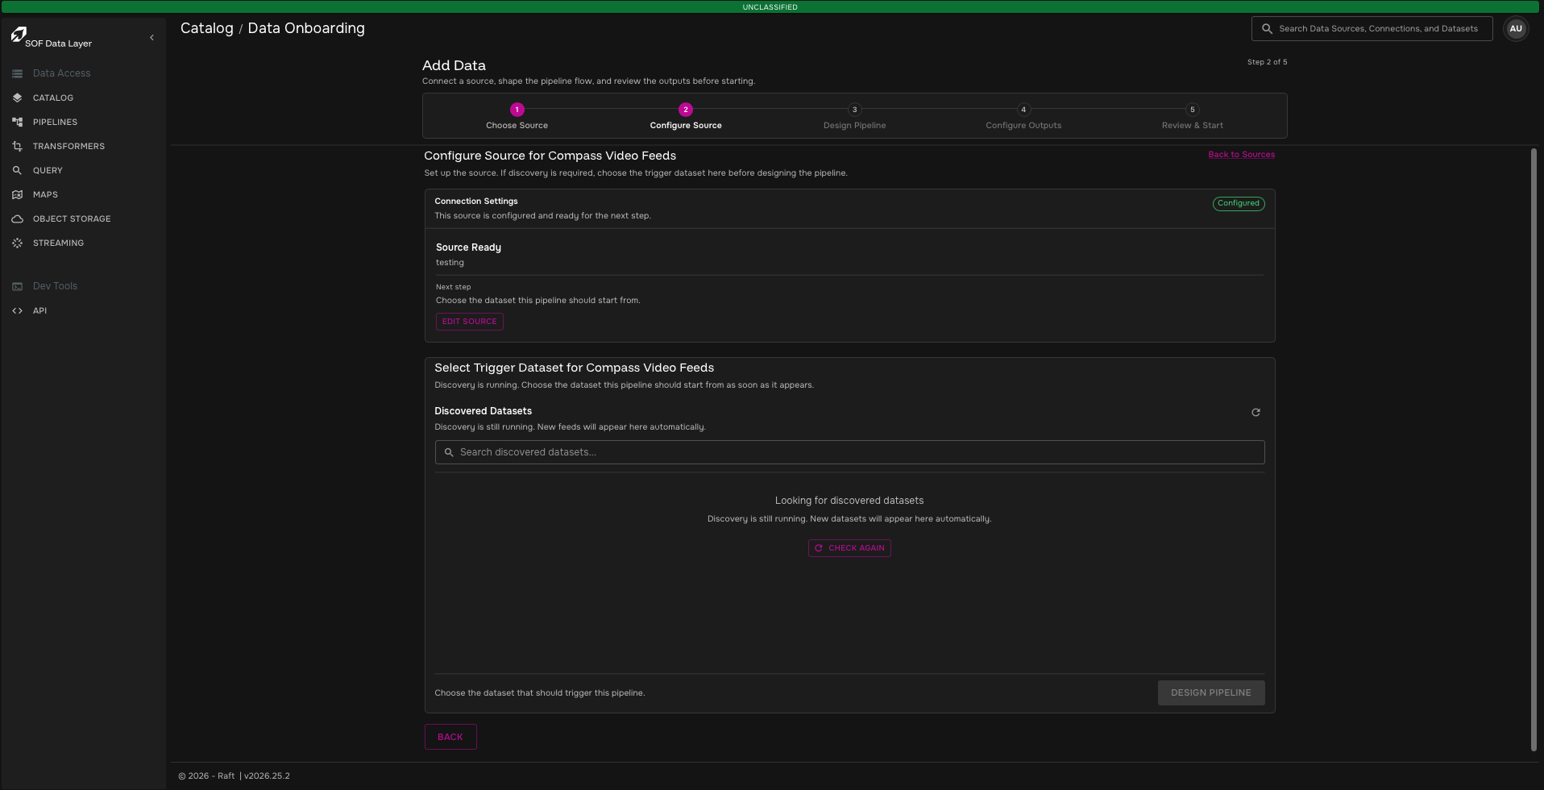This screenshot has height=790, width=1544.
Task: Click the Dev Tools terminal icon
Action: tap(17, 286)
